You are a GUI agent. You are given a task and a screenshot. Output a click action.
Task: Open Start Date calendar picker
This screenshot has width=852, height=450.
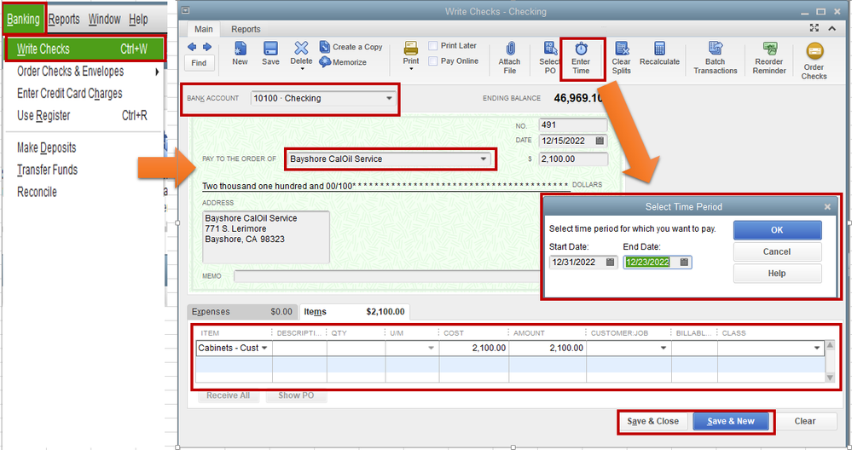(610, 262)
